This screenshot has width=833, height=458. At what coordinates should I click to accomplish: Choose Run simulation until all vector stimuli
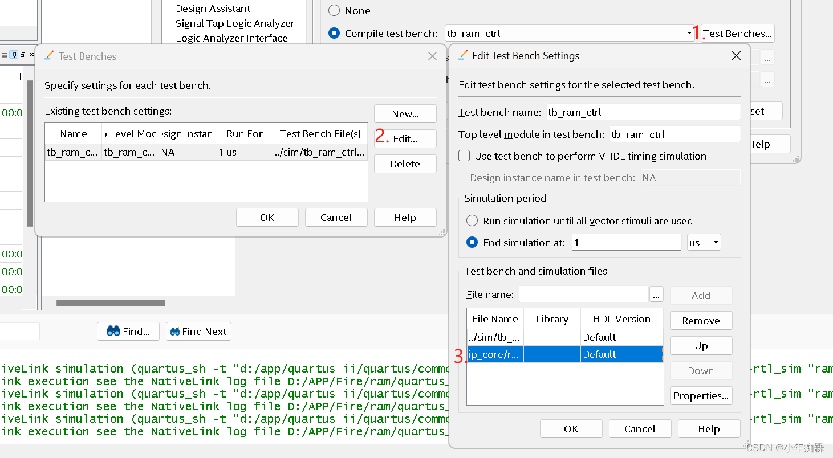click(x=472, y=221)
